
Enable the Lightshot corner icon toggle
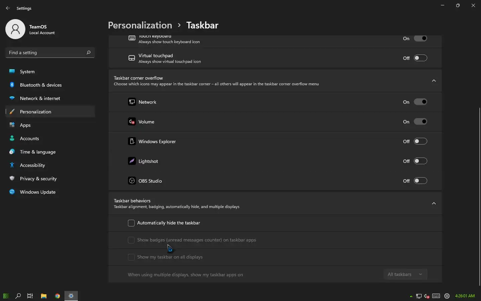coord(420,161)
